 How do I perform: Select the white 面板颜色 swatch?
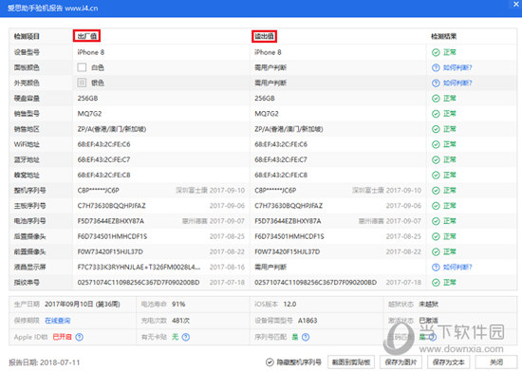(82, 67)
